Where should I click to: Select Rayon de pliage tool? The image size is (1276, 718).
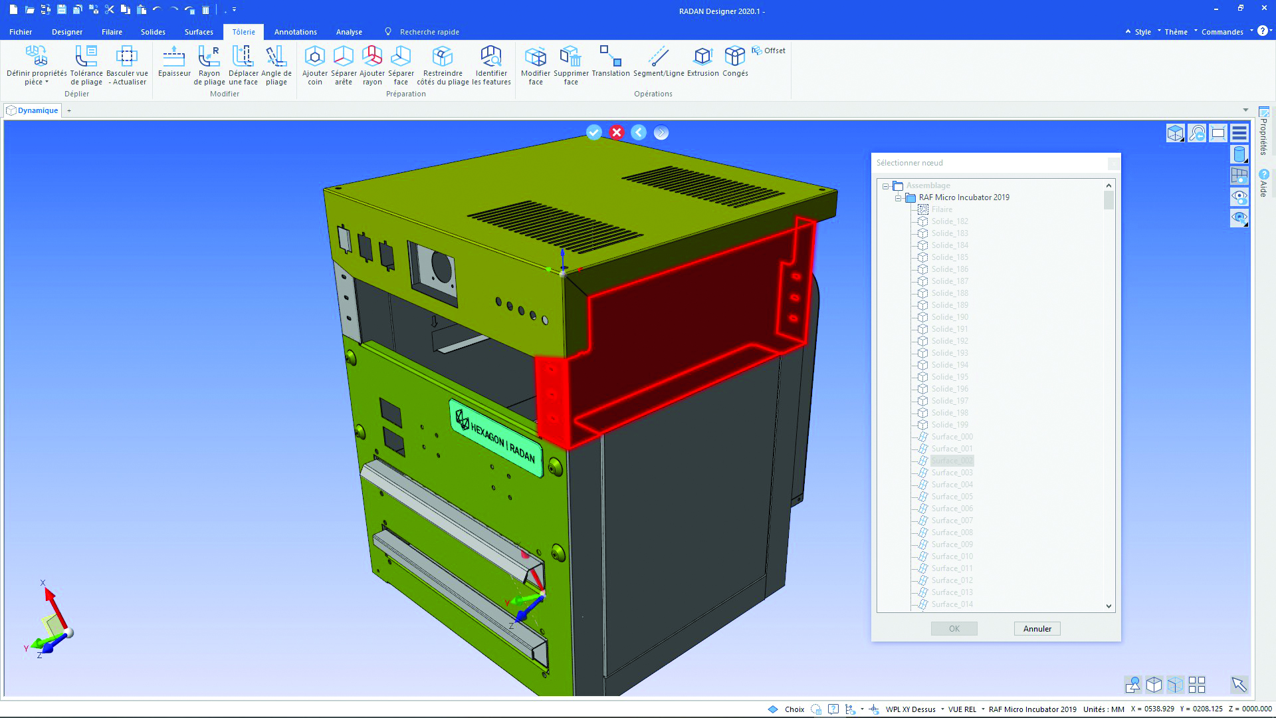click(209, 64)
